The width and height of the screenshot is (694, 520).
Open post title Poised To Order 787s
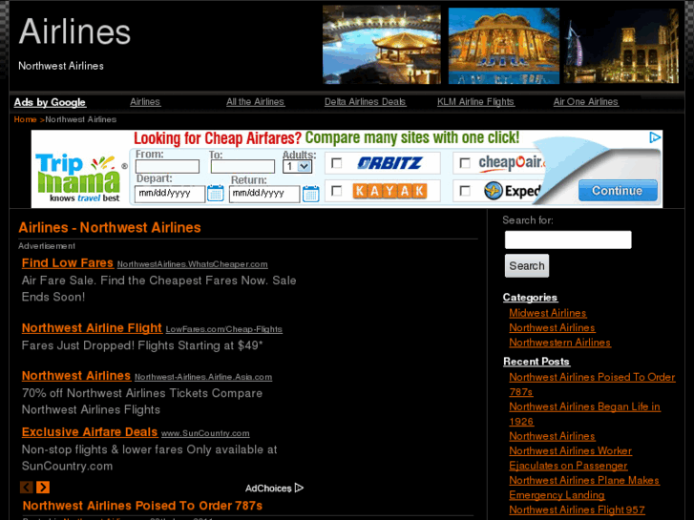(142, 506)
